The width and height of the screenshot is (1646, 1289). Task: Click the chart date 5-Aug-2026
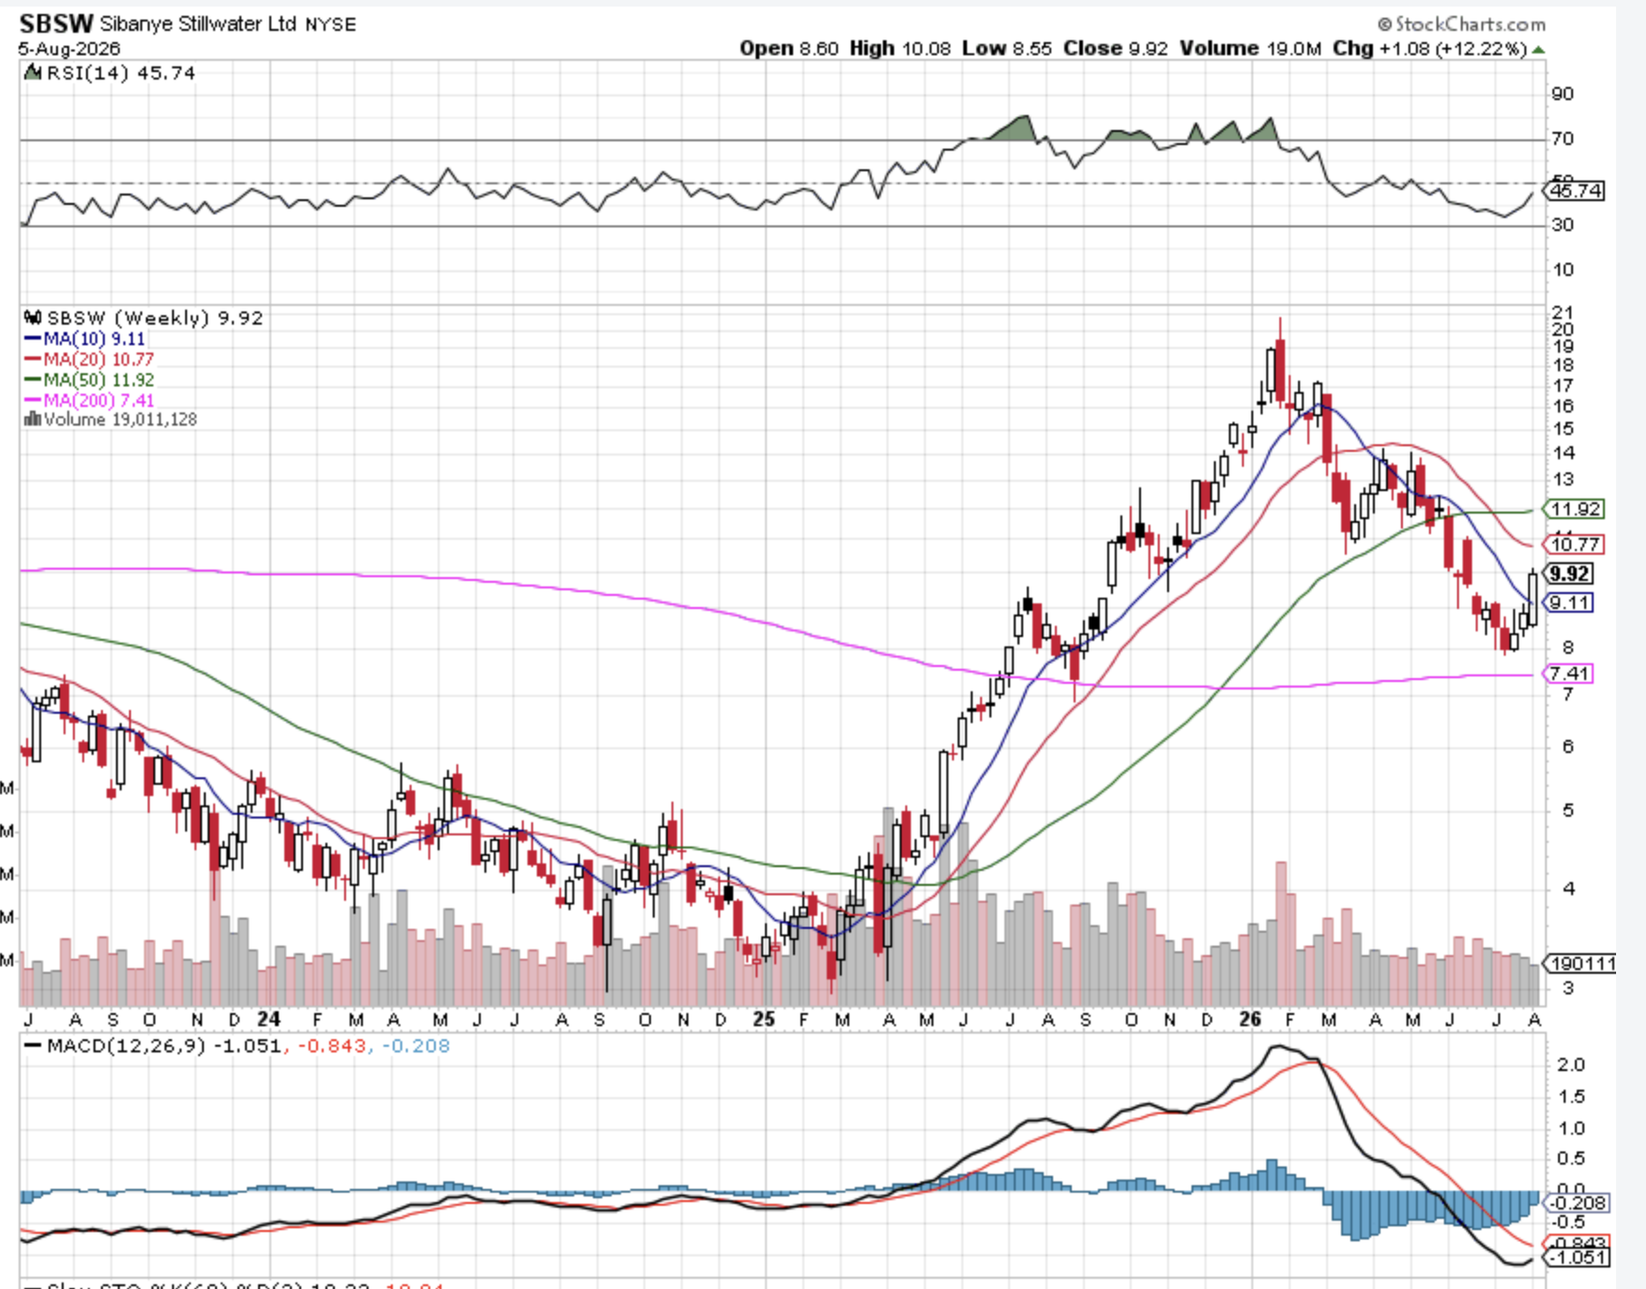click(69, 49)
